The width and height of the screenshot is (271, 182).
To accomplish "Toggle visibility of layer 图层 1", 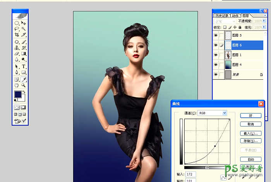I will pos(216,55).
